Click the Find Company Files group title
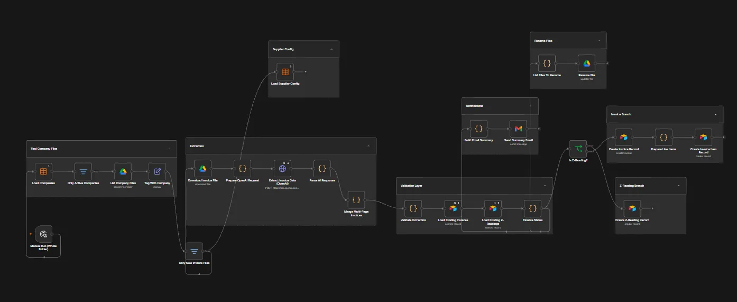 tap(44, 149)
